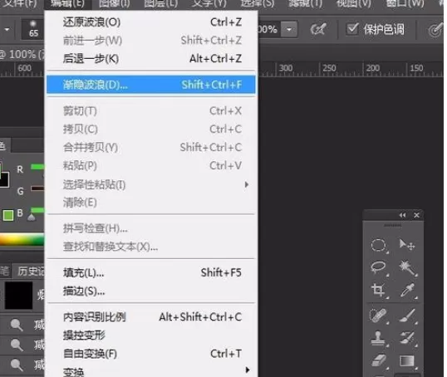Select the History Brush tool
447x377 pixels.
(x=407, y=338)
